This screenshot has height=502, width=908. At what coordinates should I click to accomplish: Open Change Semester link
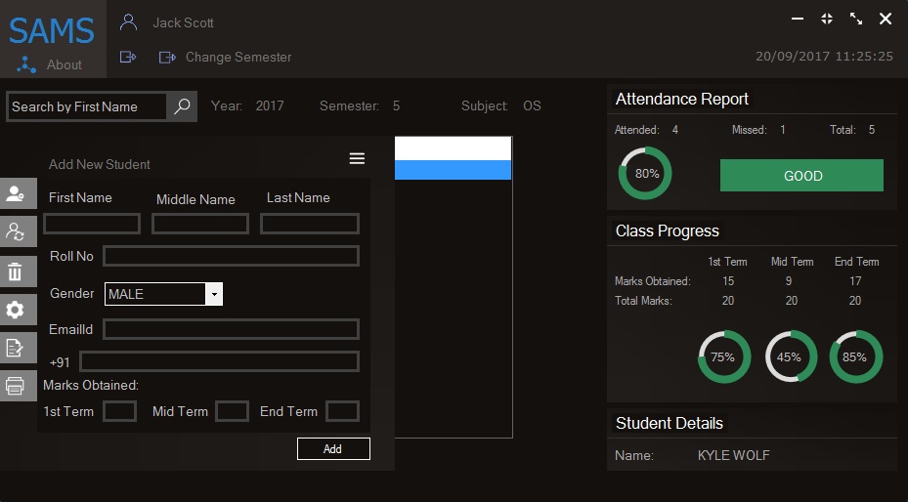[238, 58]
